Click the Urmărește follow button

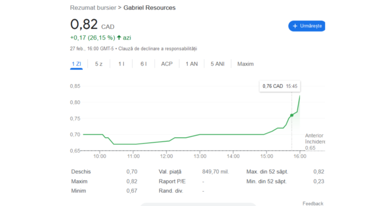[307, 26]
